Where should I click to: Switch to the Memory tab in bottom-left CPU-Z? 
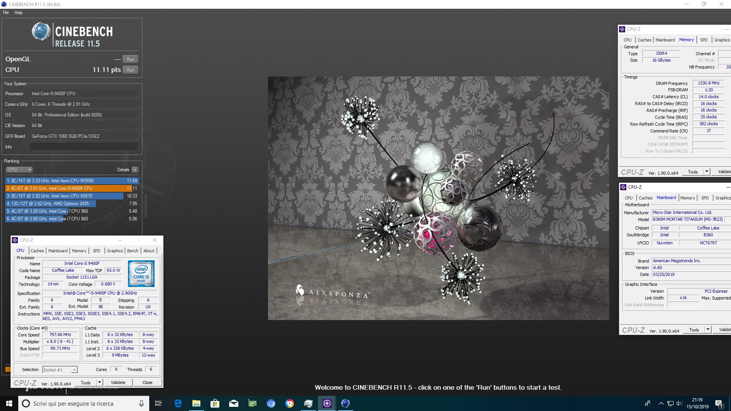(x=79, y=251)
